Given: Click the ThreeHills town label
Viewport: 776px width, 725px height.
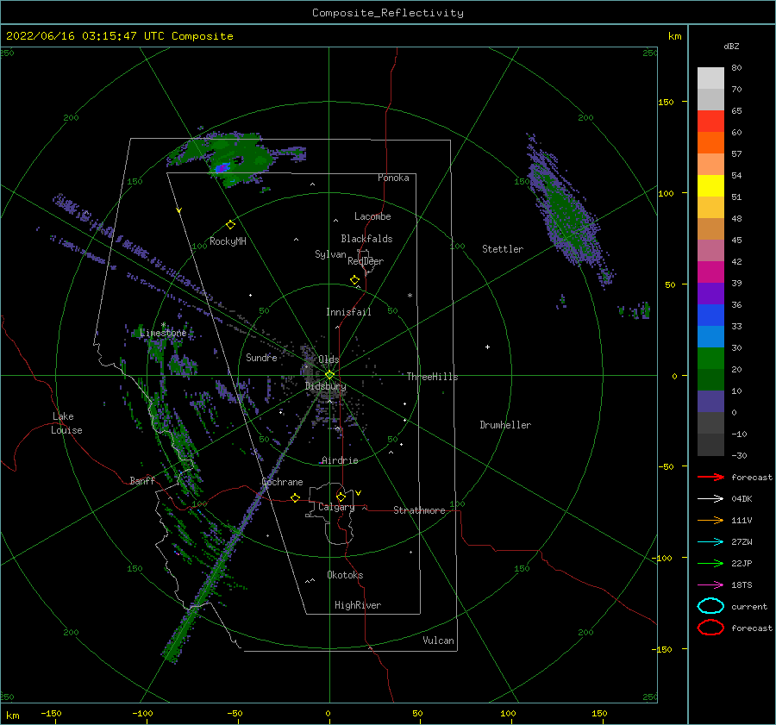Looking at the screenshot, I should pyautogui.click(x=433, y=377).
